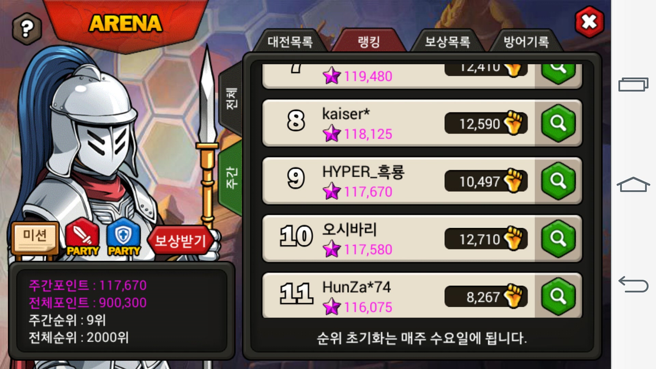Image resolution: width=656 pixels, height=369 pixels.
Task: Switch to the 전체 side tab
Action: [x=231, y=99]
